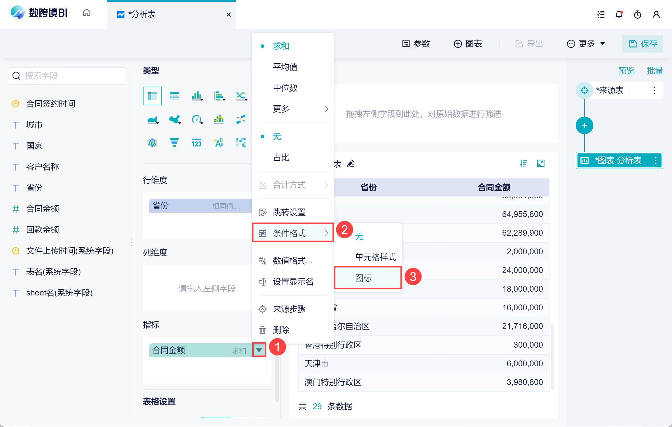672x427 pixels.
Task: Expand the chart to fullscreen icon
Action: click(541, 163)
